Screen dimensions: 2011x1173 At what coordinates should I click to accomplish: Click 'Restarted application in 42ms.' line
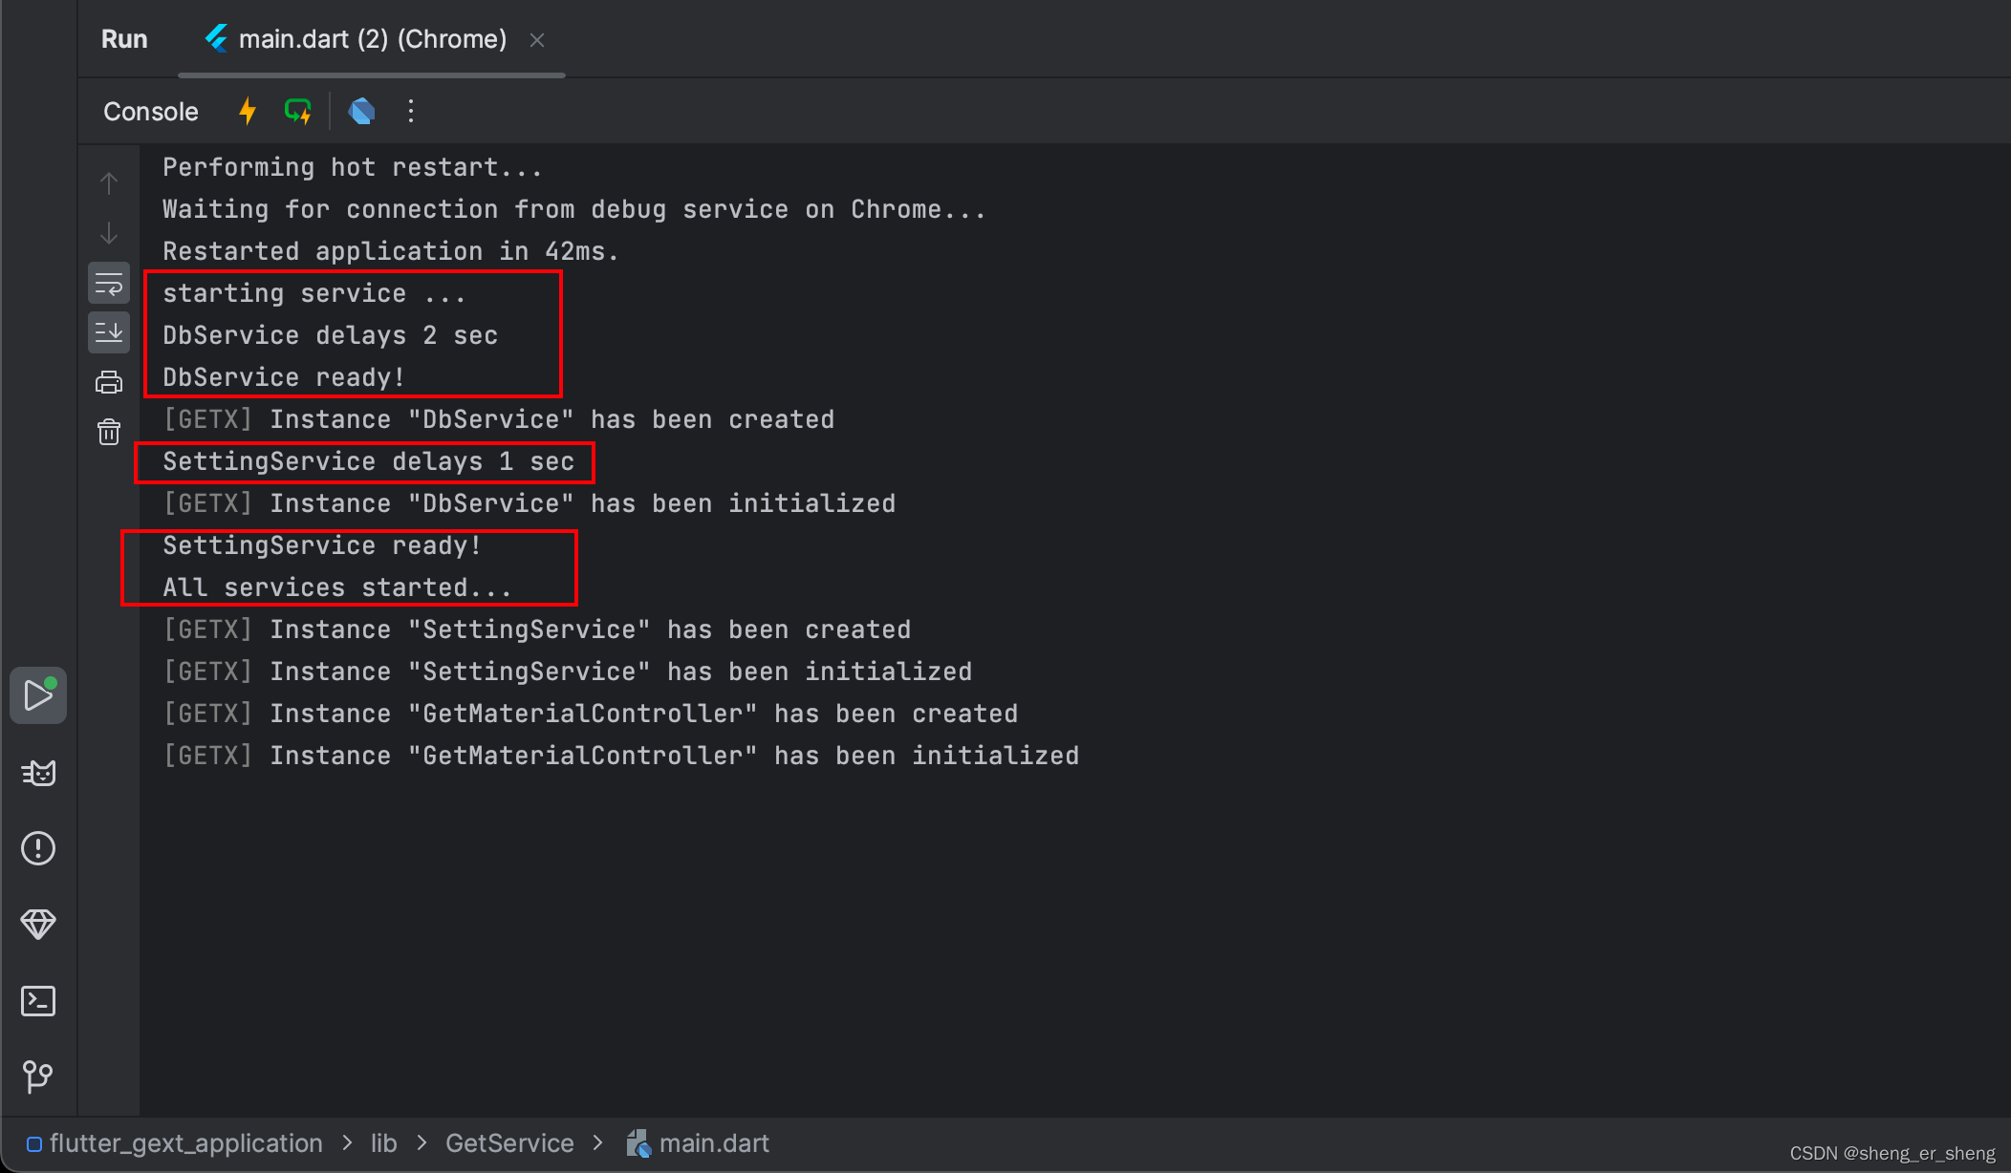coord(391,251)
